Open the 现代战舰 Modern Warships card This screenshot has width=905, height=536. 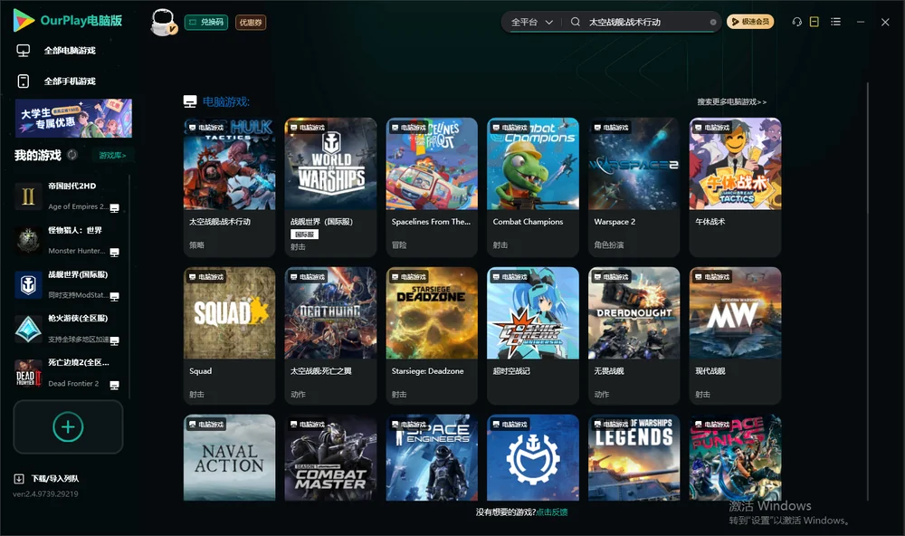735,336
